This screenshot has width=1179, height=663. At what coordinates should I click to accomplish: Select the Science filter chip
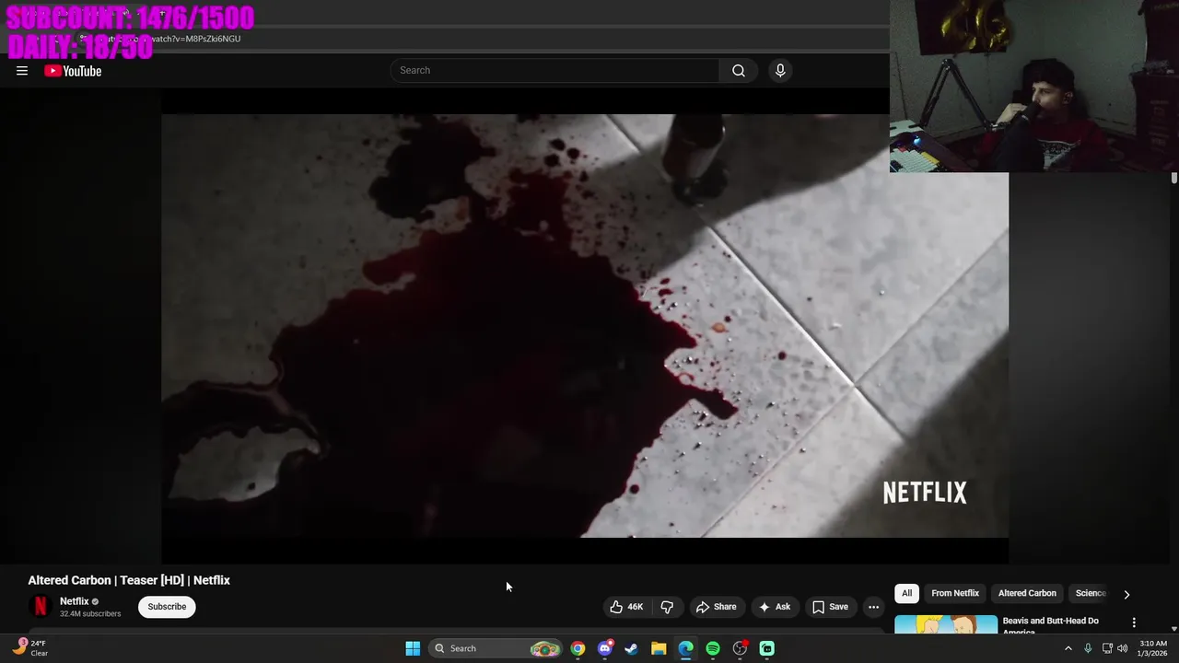(x=1091, y=593)
